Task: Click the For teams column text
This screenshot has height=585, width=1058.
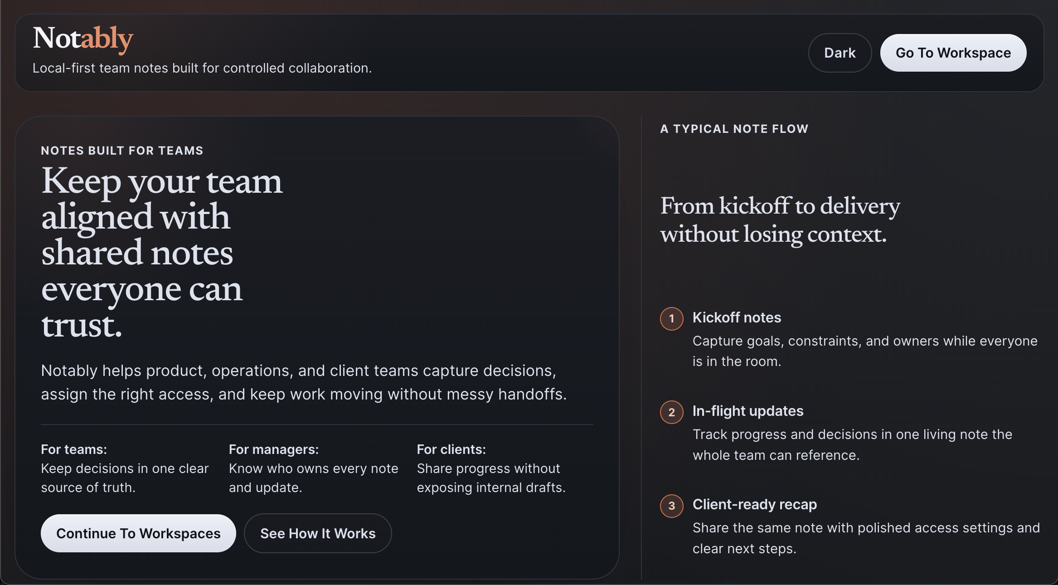Action: coord(125,468)
